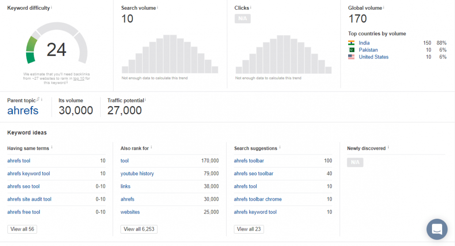The width and height of the screenshot is (455, 246).
Task: Click the keyword difficulty gauge showing 24
Action: (57, 44)
